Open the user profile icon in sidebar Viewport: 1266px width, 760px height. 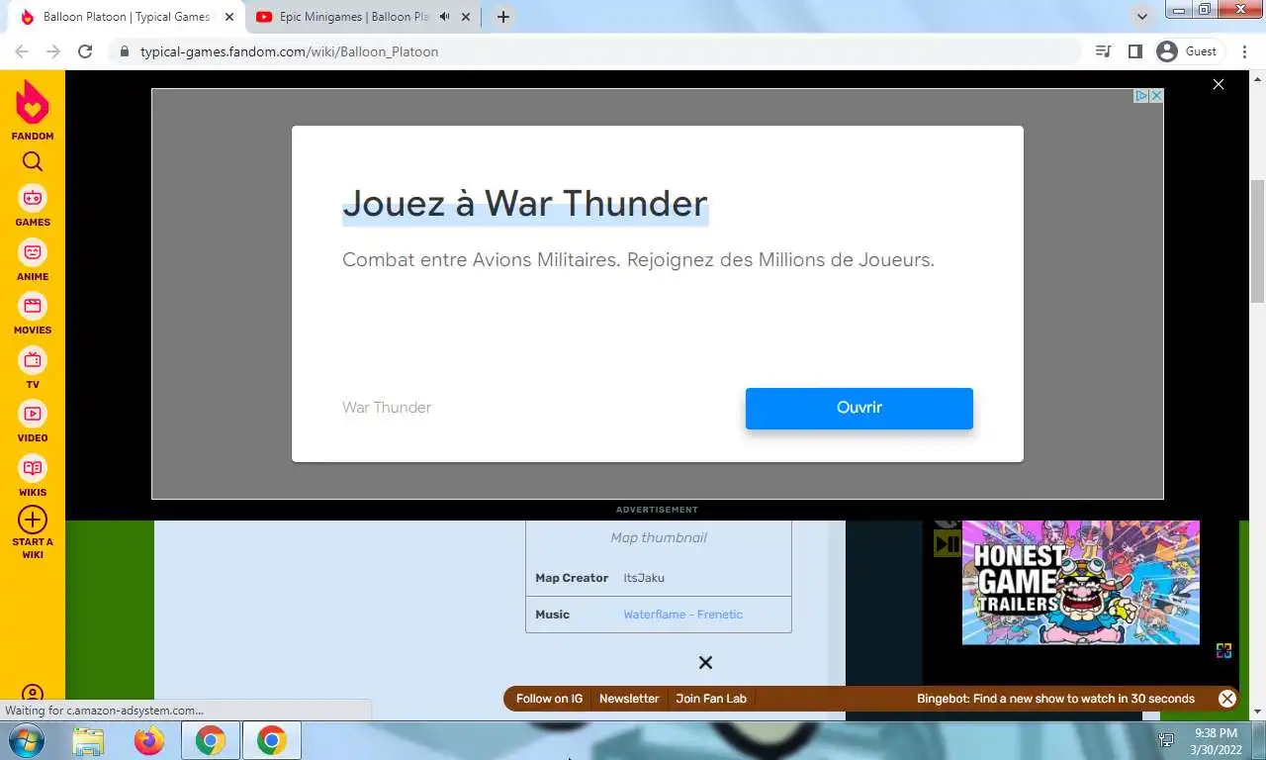33,695
